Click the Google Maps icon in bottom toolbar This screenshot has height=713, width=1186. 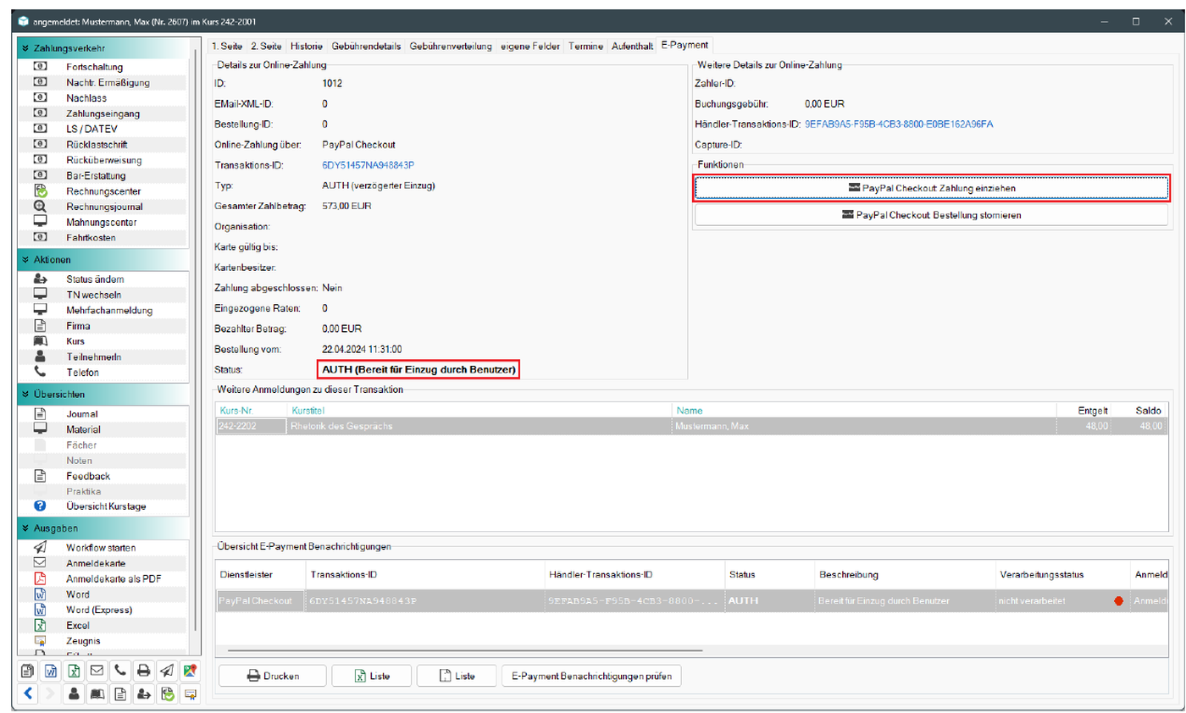point(190,671)
